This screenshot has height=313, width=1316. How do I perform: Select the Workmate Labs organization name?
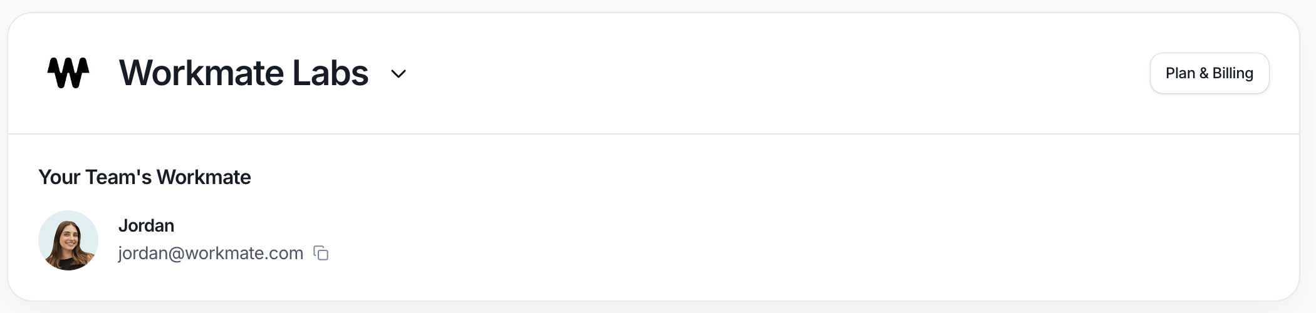point(244,73)
